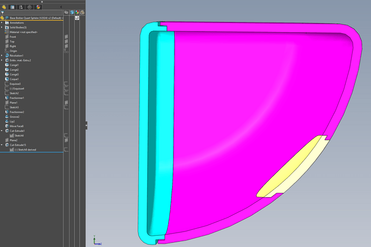This screenshot has height=247, width=371.
Task: Select the Groove2 feature
Action: pyautogui.click(x=14, y=117)
